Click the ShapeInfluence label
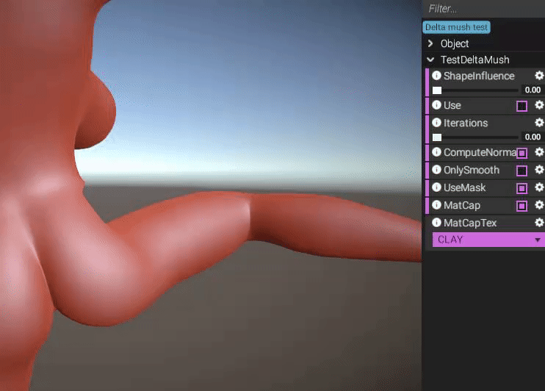Viewport: 545px width, 391px height. coord(479,76)
